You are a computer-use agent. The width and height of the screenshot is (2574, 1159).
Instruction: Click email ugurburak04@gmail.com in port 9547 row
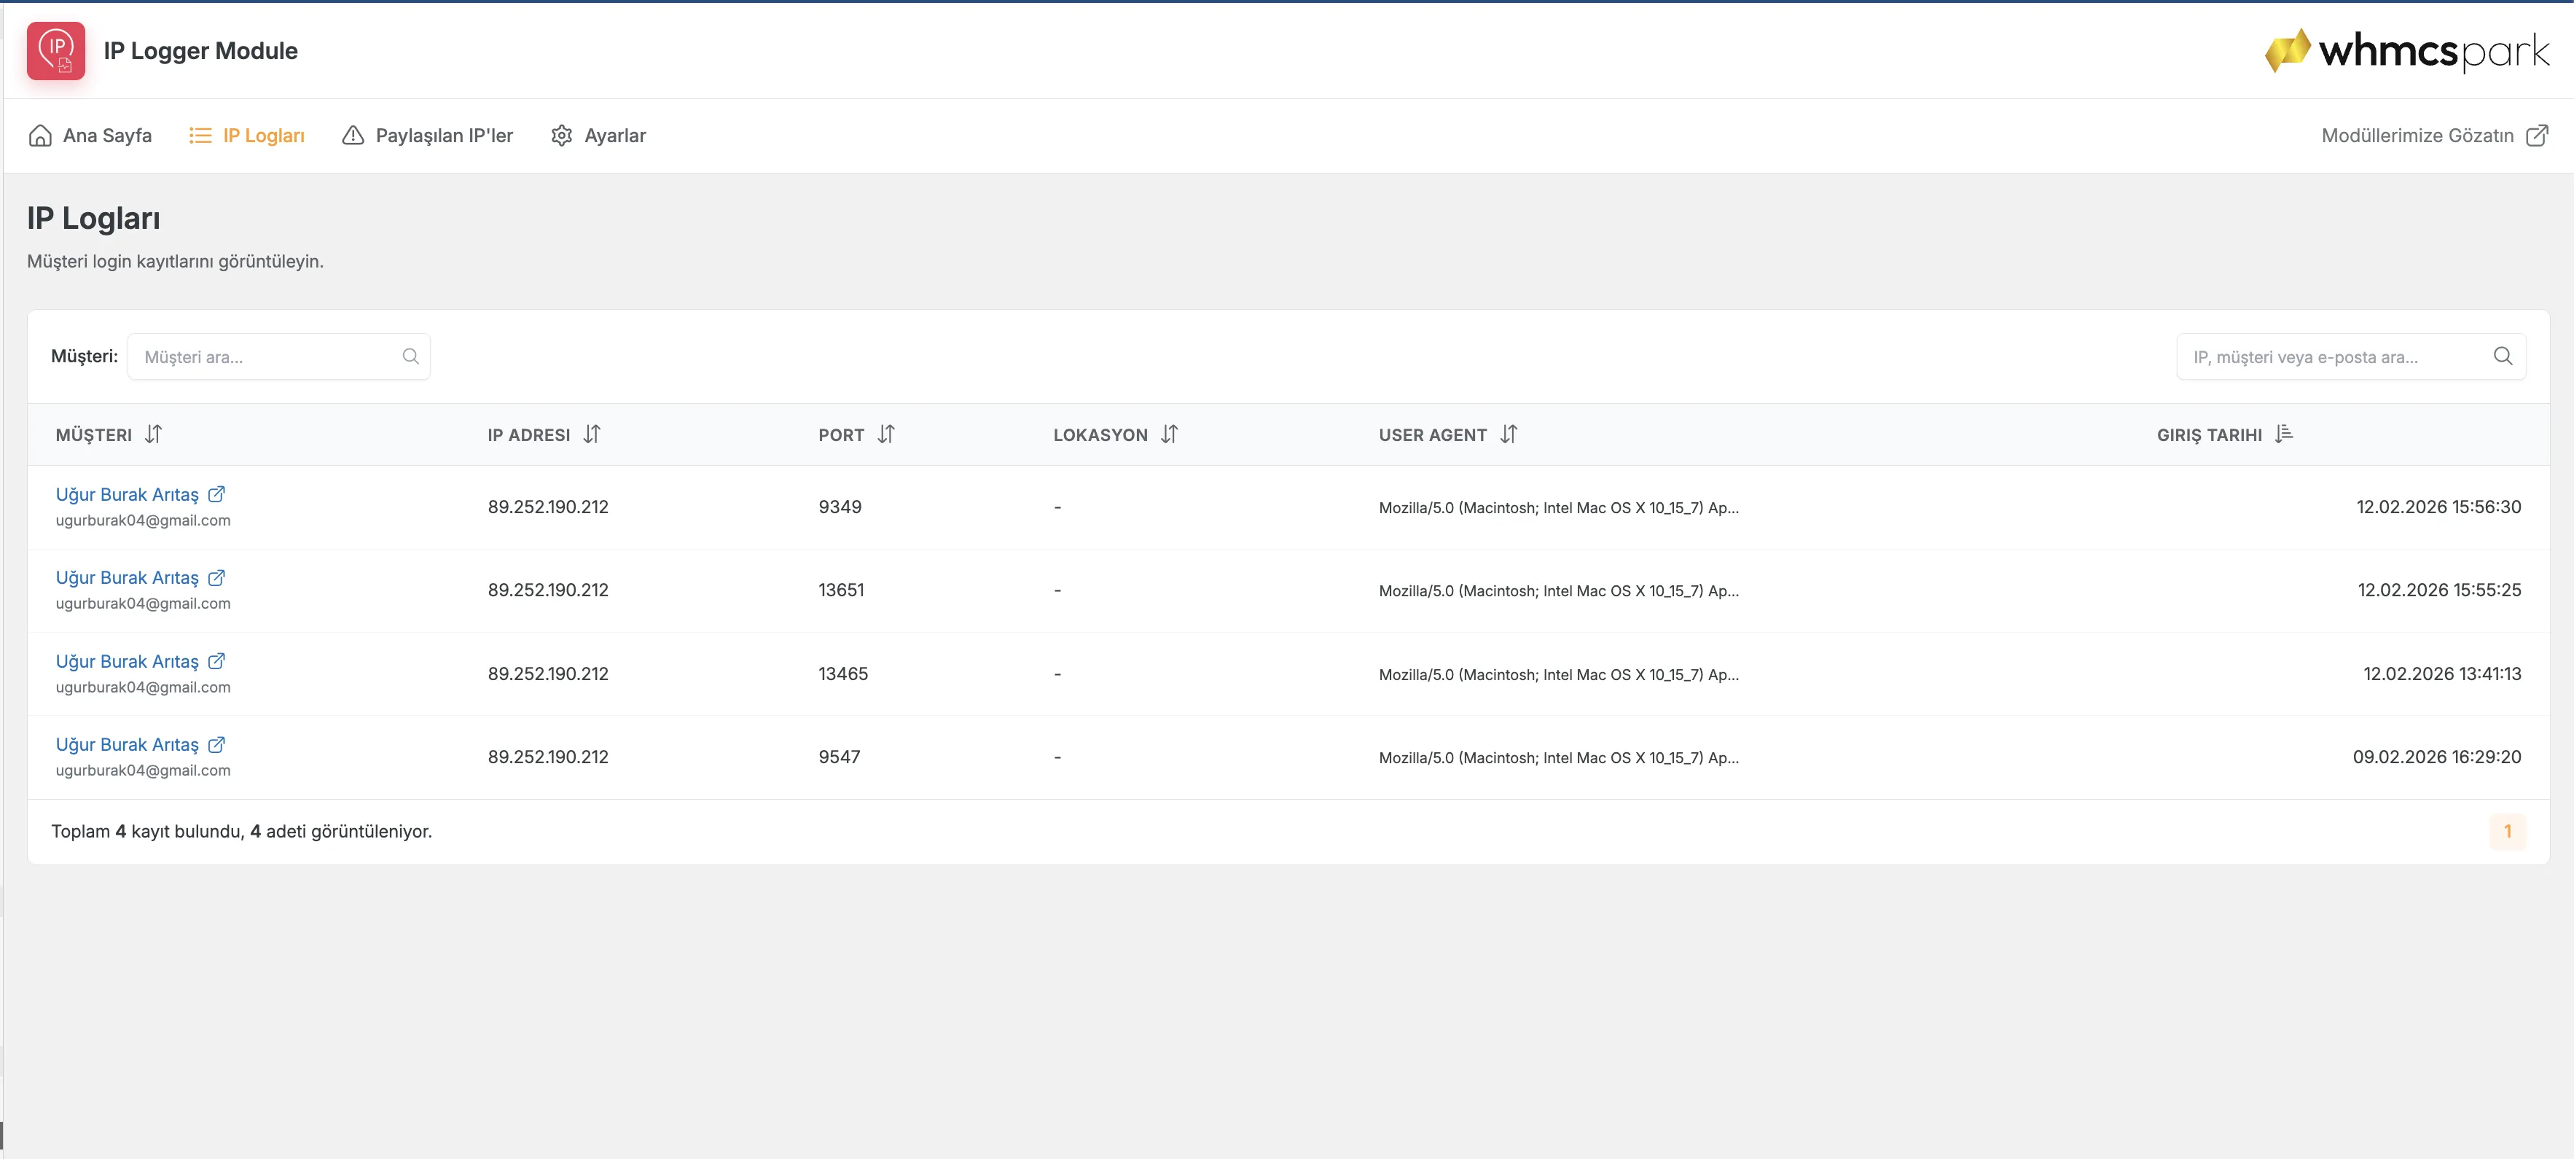[143, 770]
